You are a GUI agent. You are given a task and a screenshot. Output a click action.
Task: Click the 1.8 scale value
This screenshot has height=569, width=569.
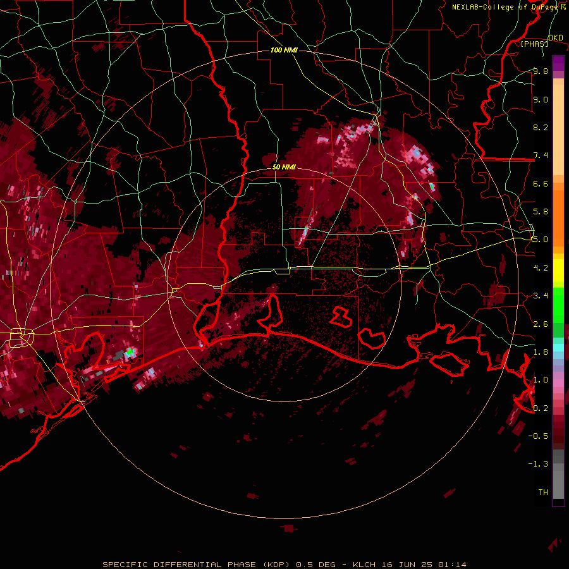tap(541, 352)
